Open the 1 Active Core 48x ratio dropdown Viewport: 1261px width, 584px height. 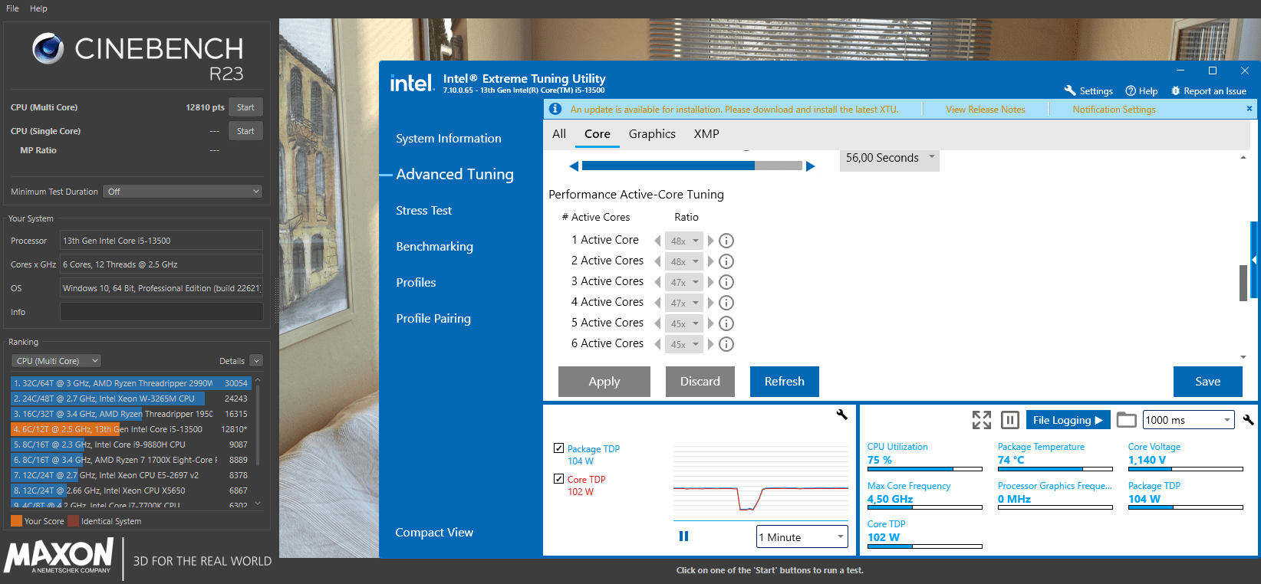(683, 241)
